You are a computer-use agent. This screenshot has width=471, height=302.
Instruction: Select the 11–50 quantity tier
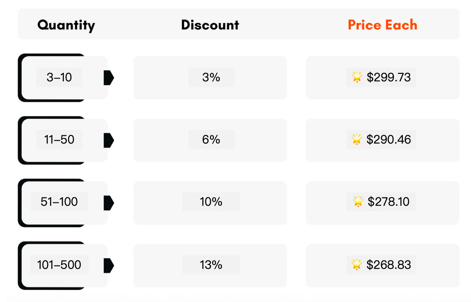[x=59, y=140]
